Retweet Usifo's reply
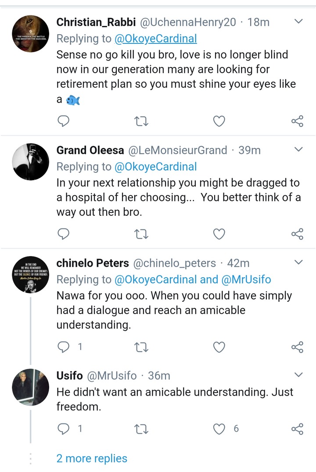The height and width of the screenshot is (472, 316). 141,429
